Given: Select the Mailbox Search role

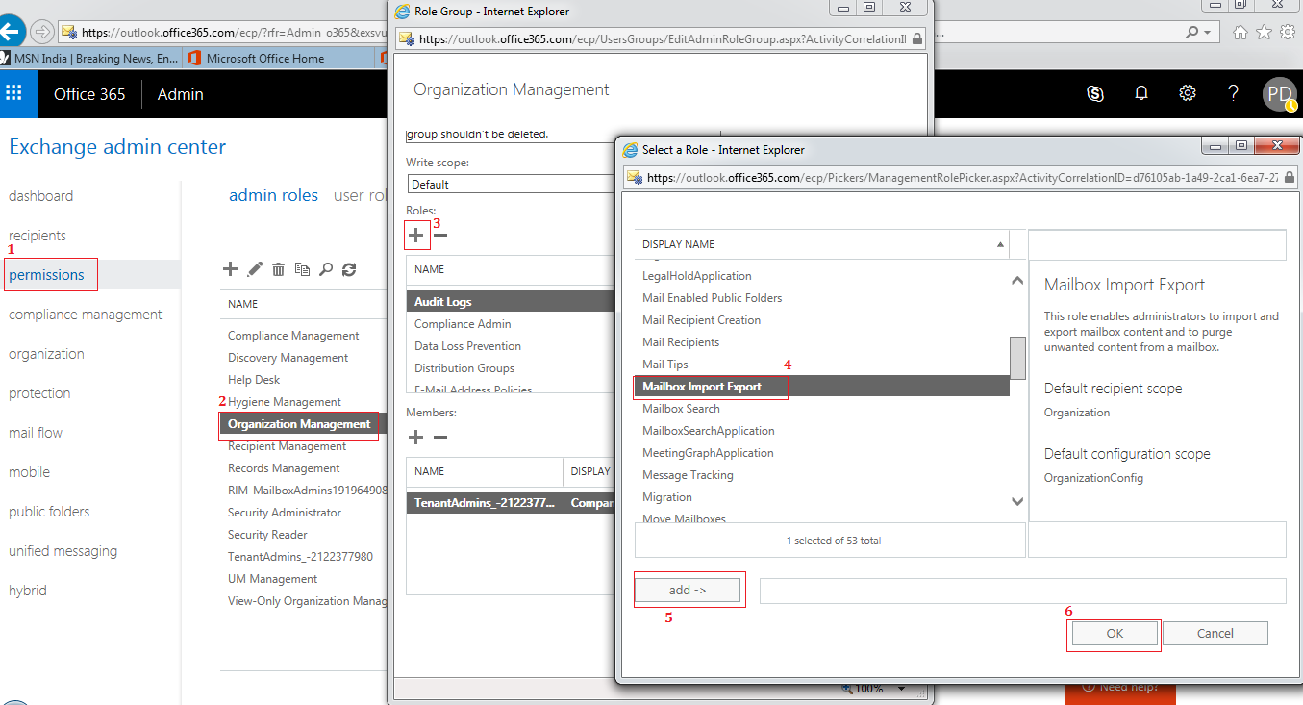Looking at the screenshot, I should point(681,409).
